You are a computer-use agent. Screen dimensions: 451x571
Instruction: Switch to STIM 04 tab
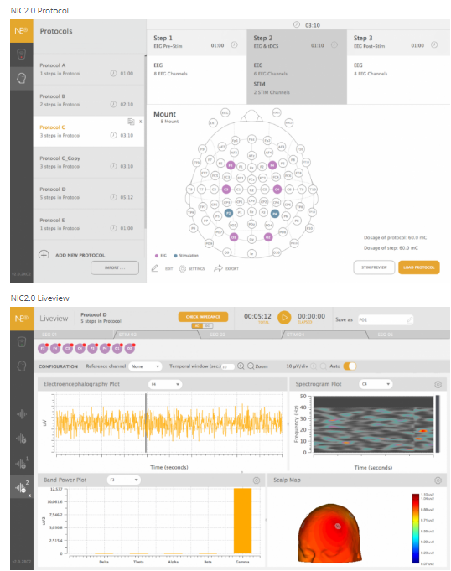pyautogui.click(x=324, y=335)
